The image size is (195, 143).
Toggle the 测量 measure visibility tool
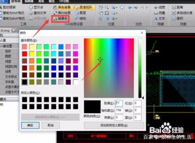click(160, 13)
